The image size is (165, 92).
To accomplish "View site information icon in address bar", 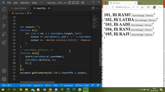I will tap(113, 7).
